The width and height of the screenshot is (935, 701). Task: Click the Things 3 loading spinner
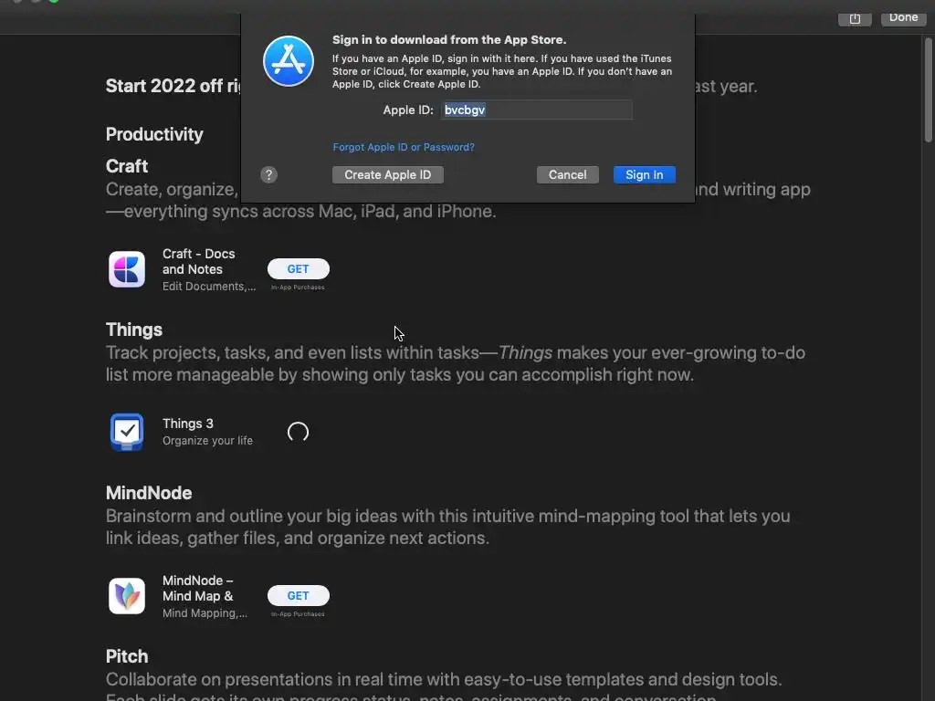299,432
